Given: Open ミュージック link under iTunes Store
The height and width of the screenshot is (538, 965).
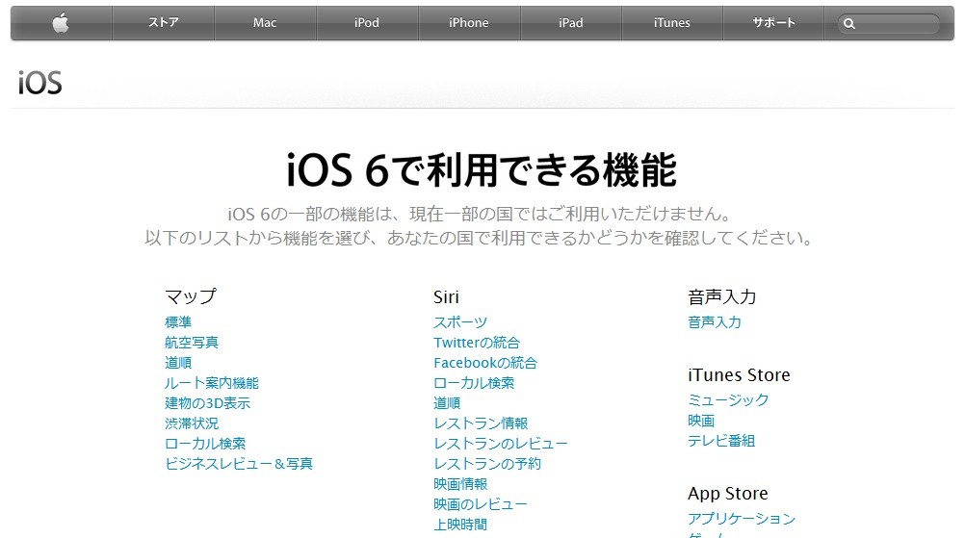Looking at the screenshot, I should pos(729,400).
